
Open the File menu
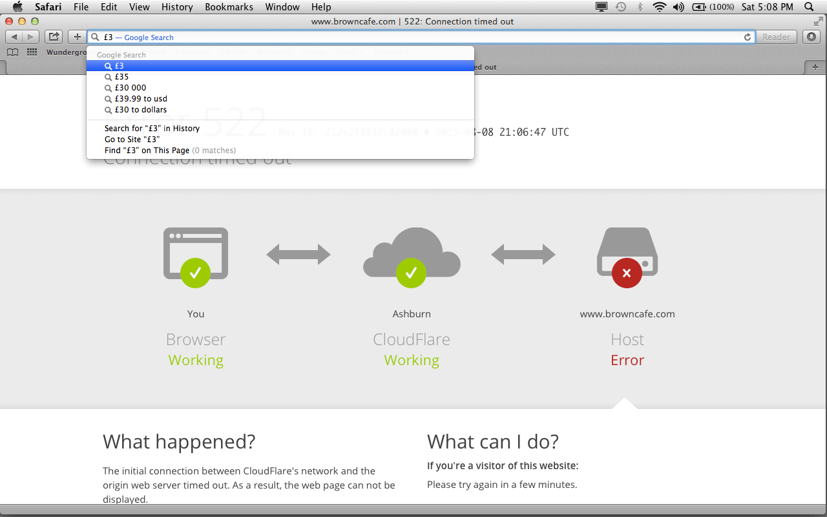coord(81,6)
